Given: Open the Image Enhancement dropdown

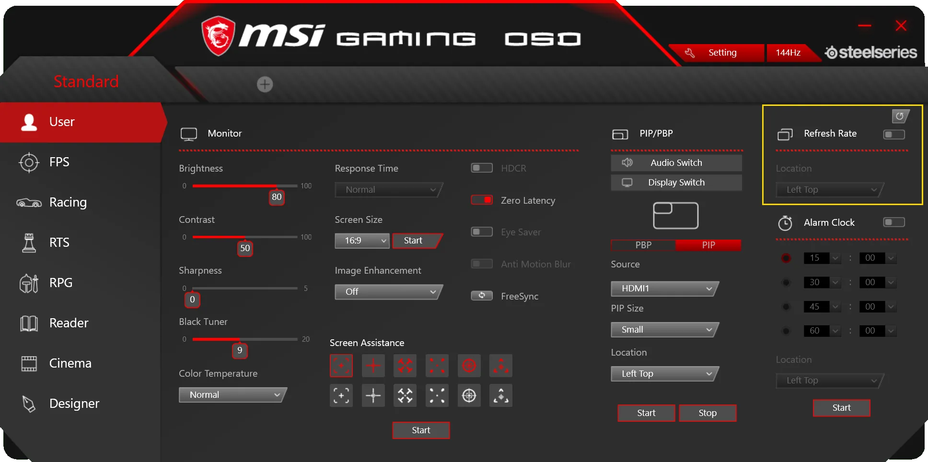Looking at the screenshot, I should pos(389,292).
